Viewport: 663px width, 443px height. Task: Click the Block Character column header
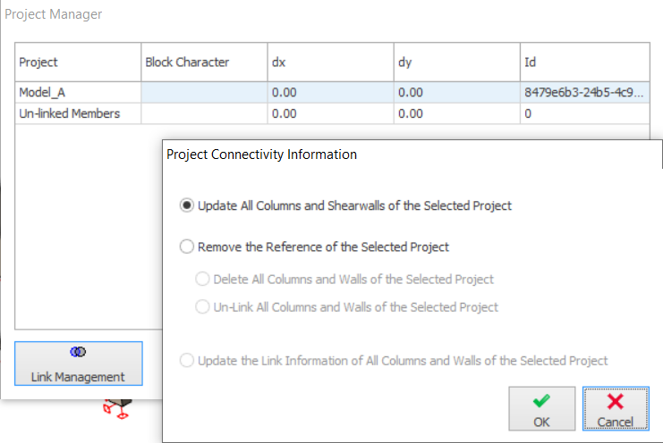click(203, 63)
